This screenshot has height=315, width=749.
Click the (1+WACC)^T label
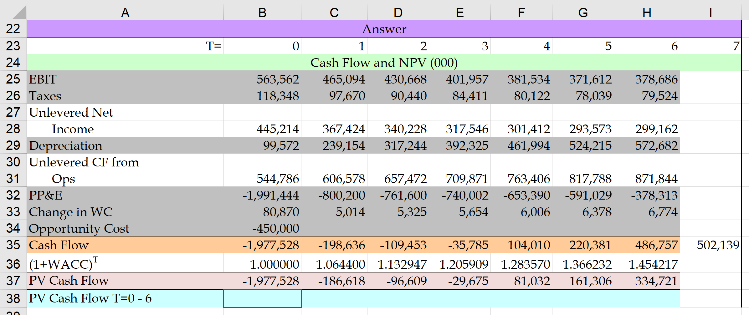[64, 263]
